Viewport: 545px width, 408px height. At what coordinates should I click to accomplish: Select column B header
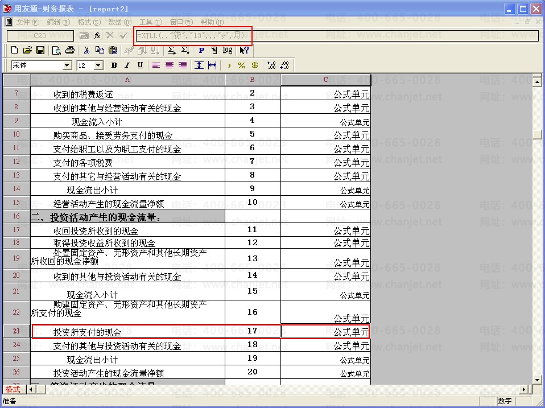click(253, 80)
